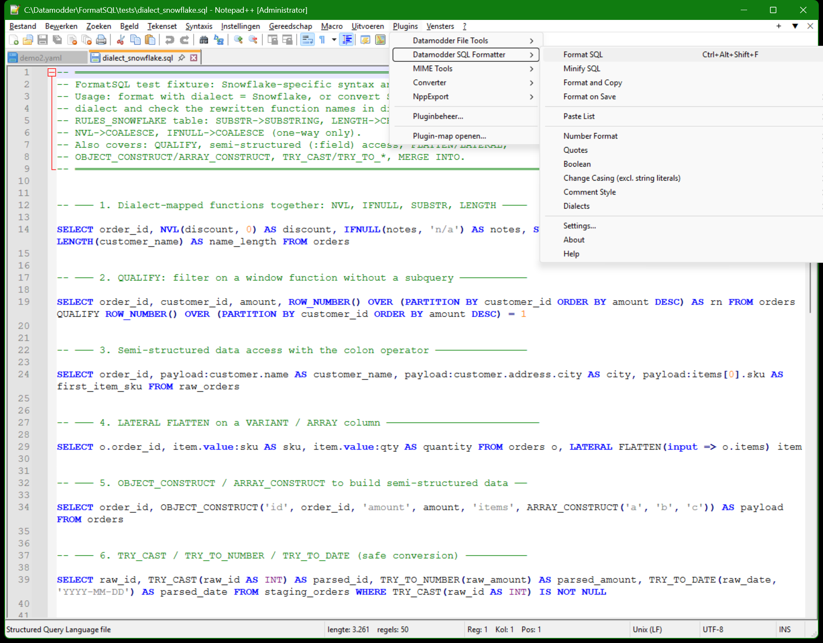Click the Zoom In magnifier icon
The height and width of the screenshot is (643, 823).
click(238, 40)
